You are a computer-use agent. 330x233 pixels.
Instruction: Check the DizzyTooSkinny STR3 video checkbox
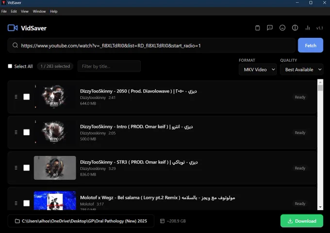[x=27, y=168]
